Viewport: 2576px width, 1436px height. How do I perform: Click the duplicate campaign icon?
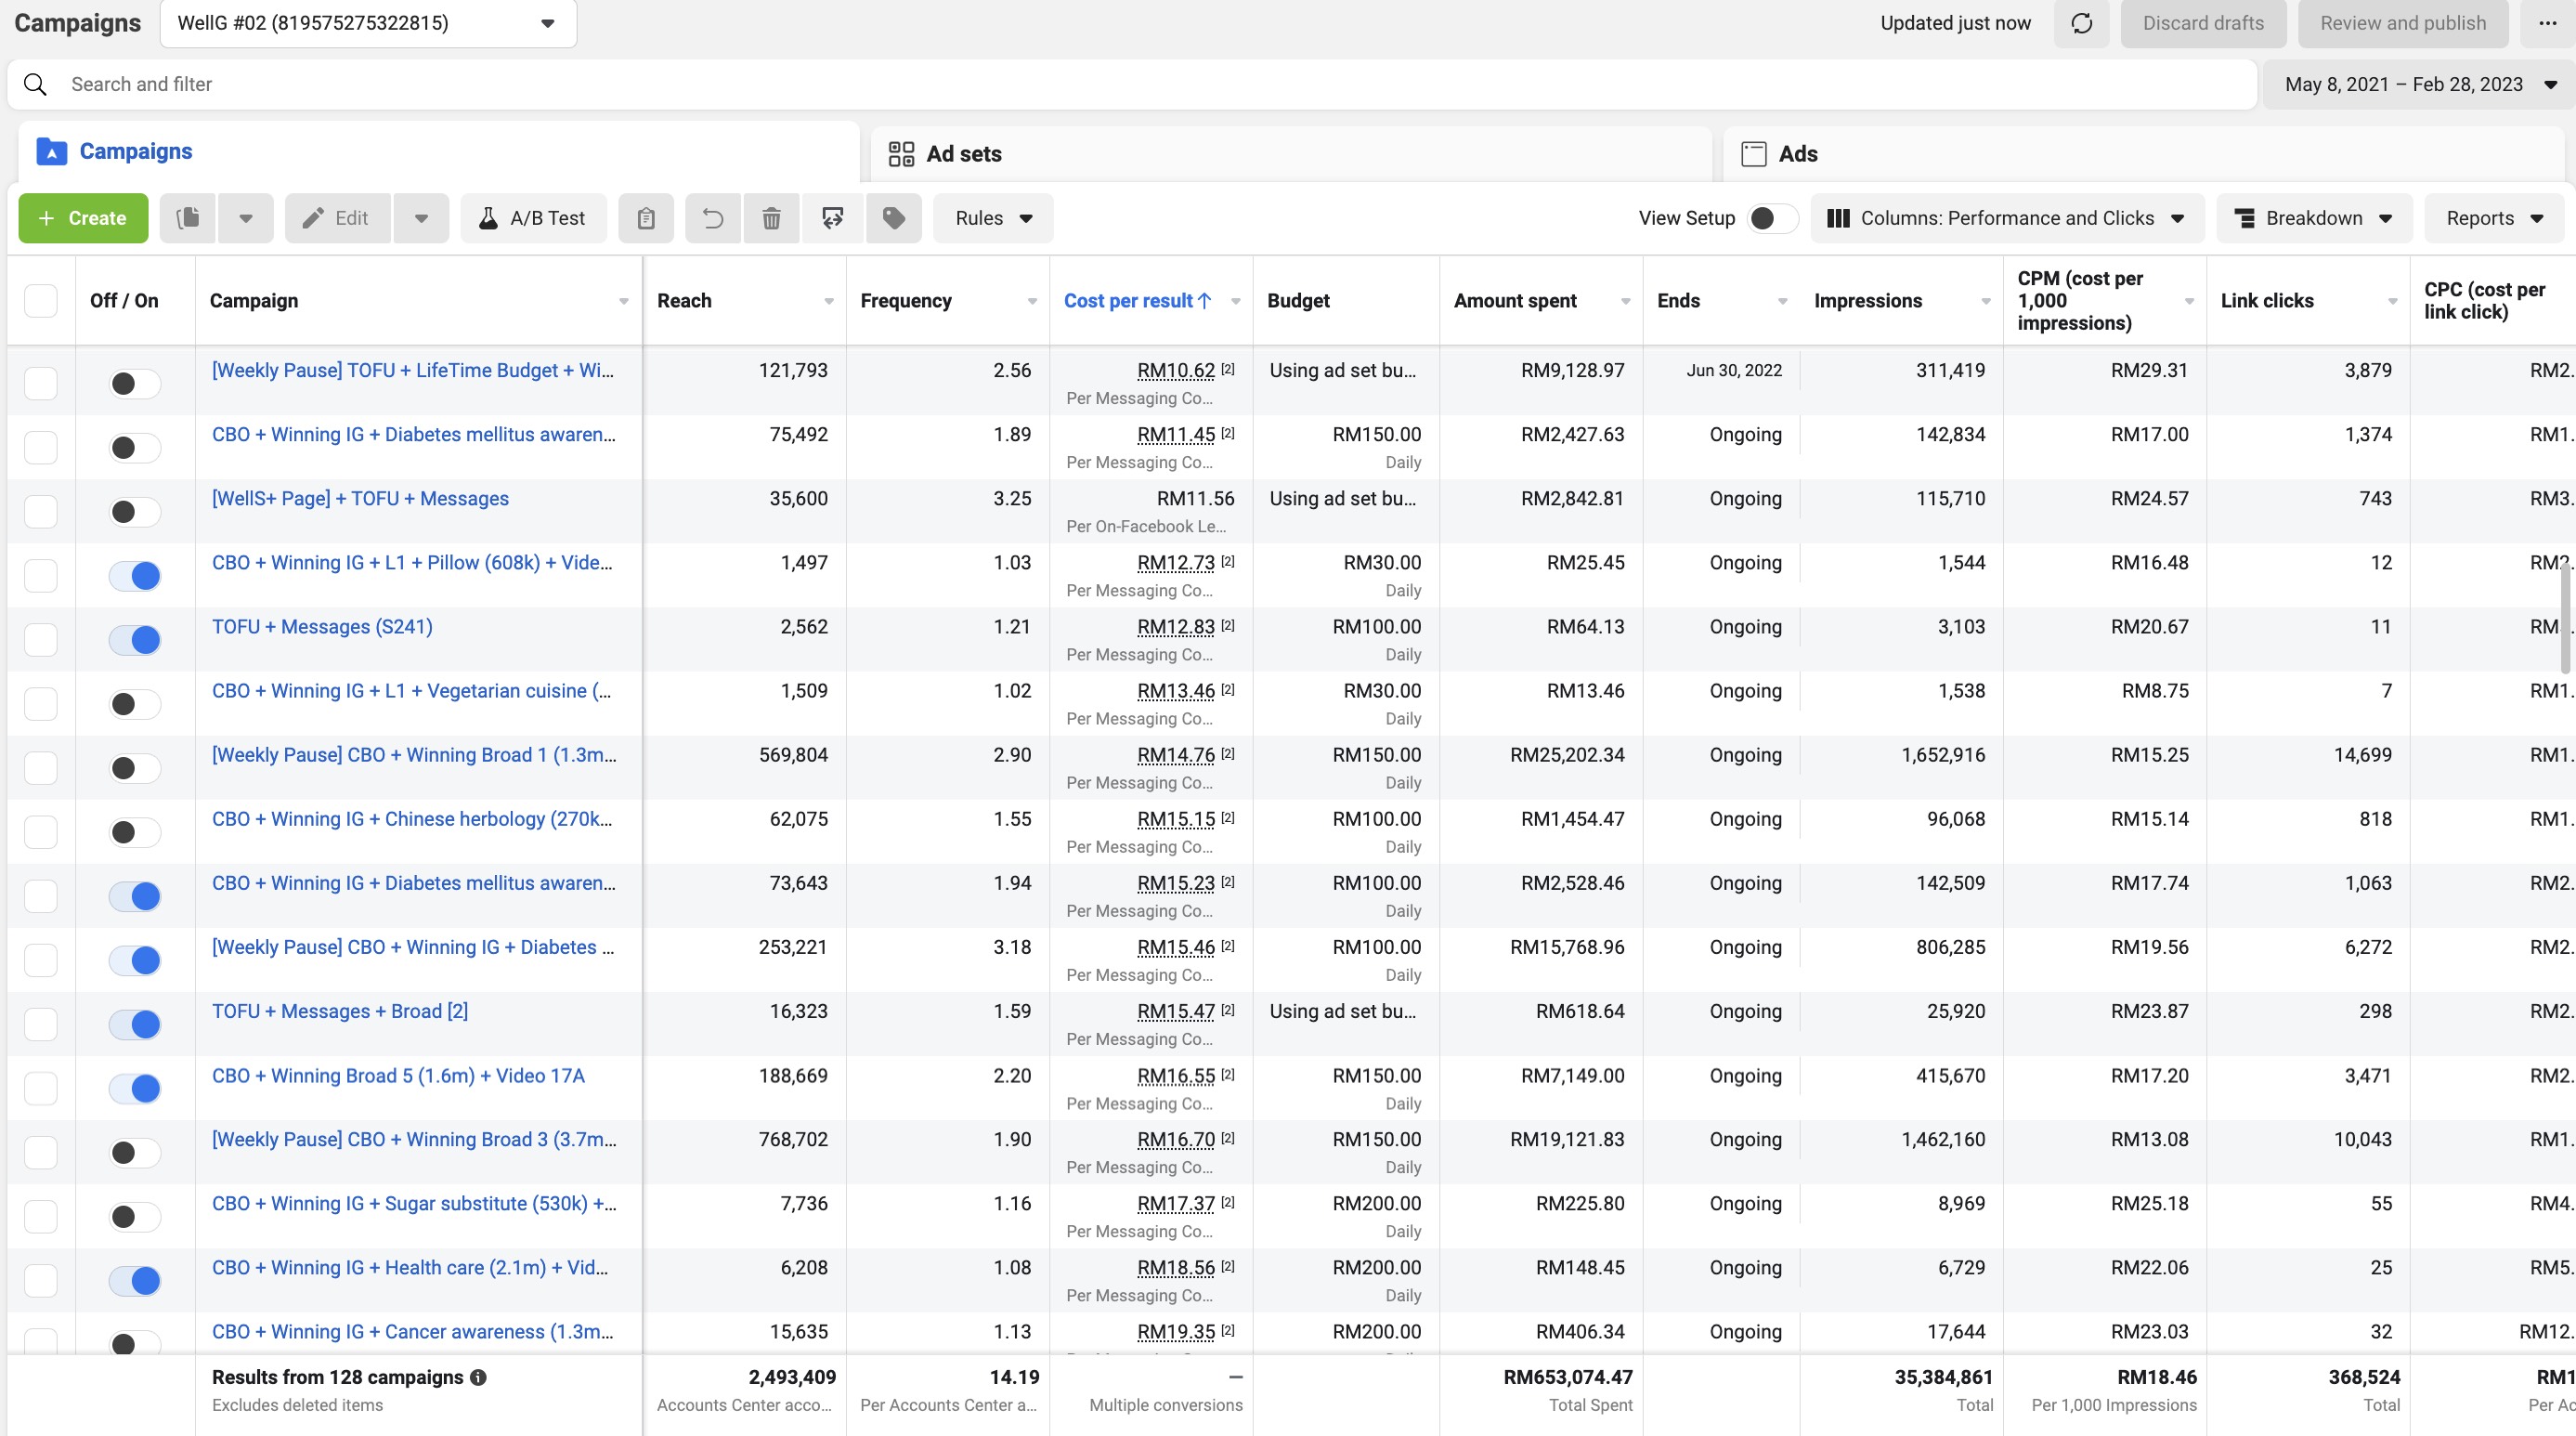click(188, 218)
